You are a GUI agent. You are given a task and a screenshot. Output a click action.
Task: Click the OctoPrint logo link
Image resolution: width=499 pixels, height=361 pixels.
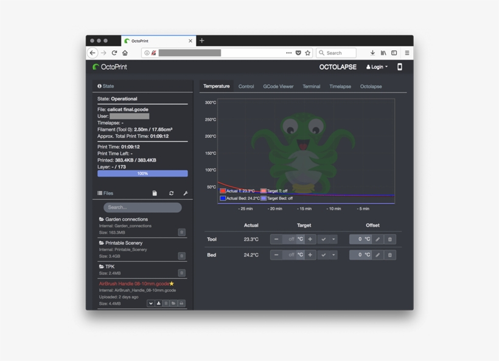110,67
